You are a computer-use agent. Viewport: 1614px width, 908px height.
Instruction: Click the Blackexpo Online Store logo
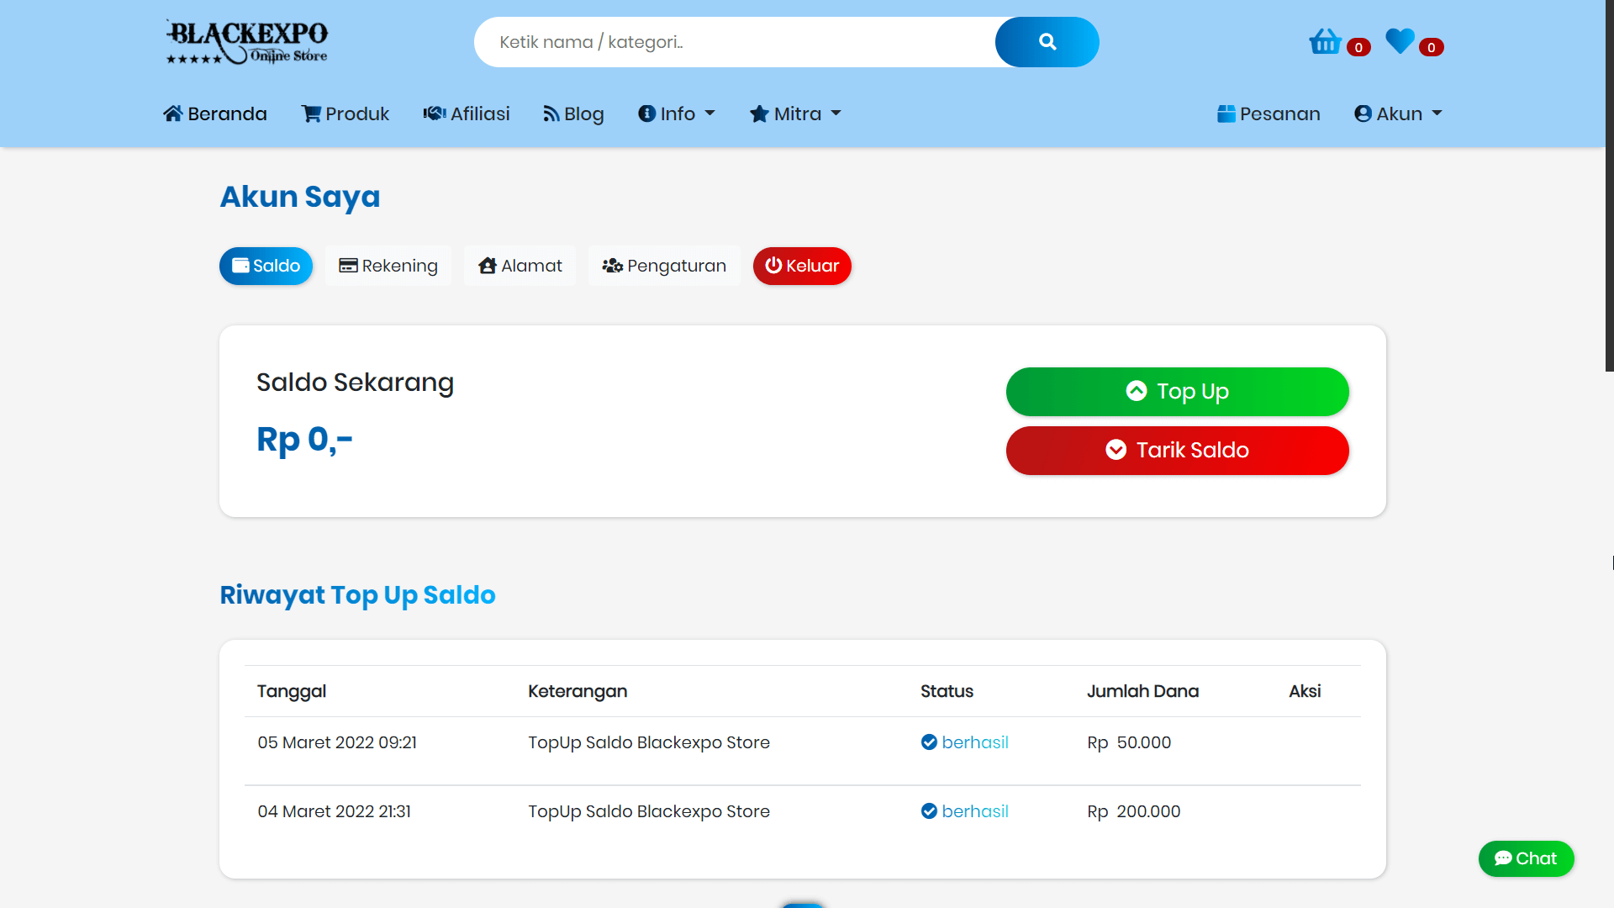pyautogui.click(x=246, y=41)
